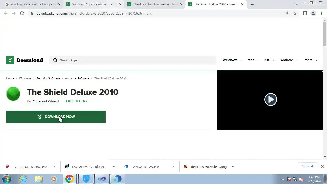
Task: Go back using browser back arrow
Action: (6, 13)
